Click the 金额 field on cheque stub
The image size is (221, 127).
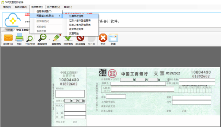[x=75, y=113]
